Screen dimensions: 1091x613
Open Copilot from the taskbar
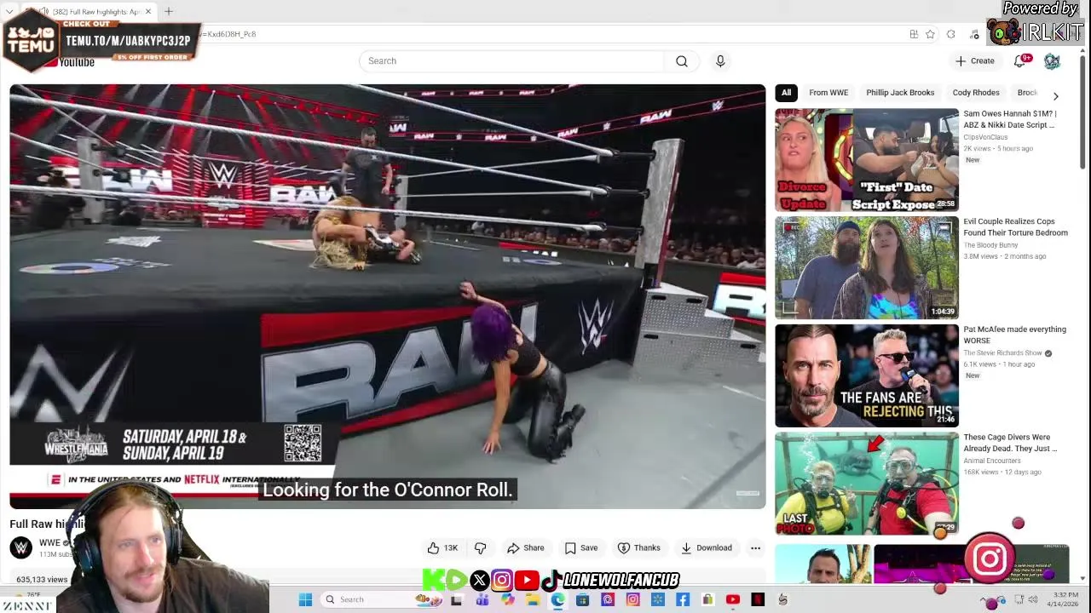click(x=507, y=599)
